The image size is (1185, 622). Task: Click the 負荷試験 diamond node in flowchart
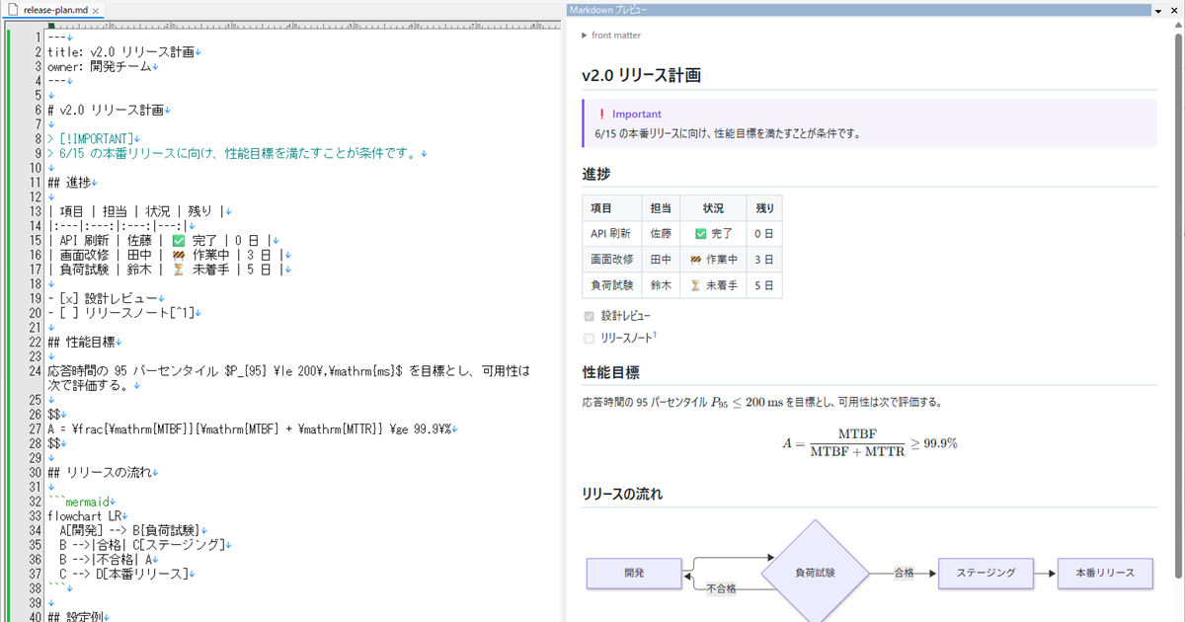click(815, 573)
